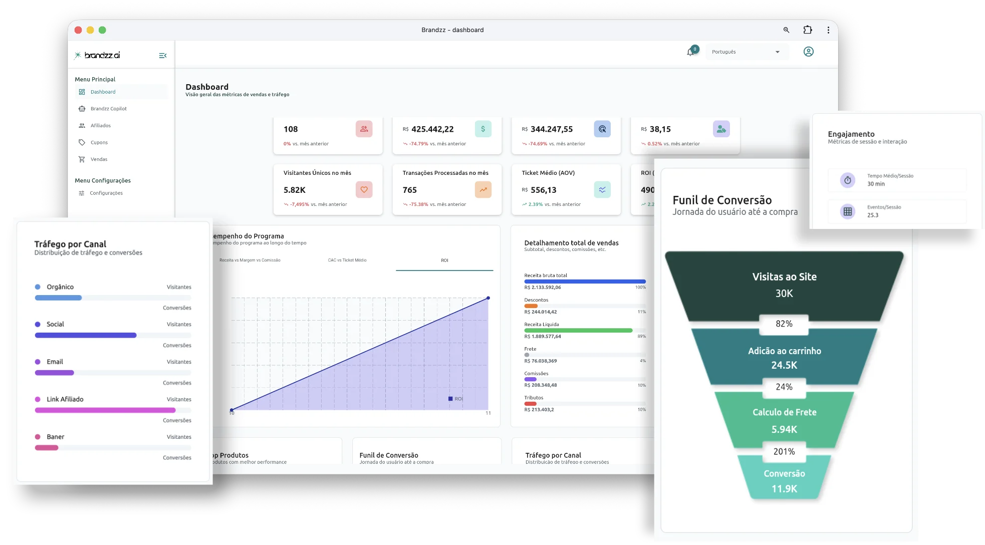Open the browser extensions puzzle menu
Image resolution: width=985 pixels, height=545 pixels.
[x=807, y=30]
